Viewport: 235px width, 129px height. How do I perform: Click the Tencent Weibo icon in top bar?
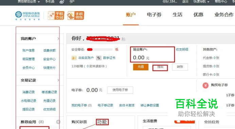(72, 2)
